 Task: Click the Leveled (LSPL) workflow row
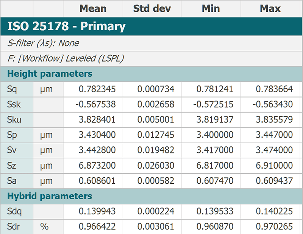pyautogui.click(x=151, y=59)
